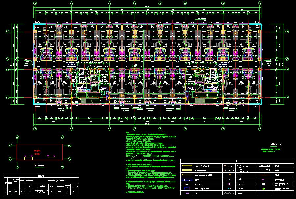Select the top-left axis bubble of the key plan
The height and width of the screenshot is (199, 296).
click(17, 137)
